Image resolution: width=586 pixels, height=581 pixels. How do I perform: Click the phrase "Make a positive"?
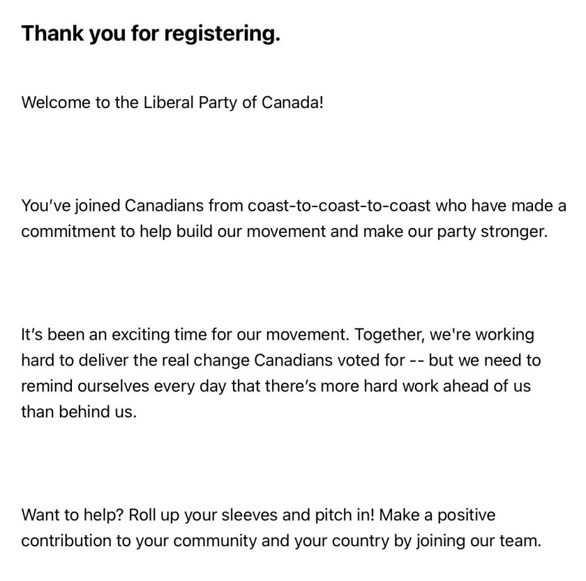pos(437,515)
